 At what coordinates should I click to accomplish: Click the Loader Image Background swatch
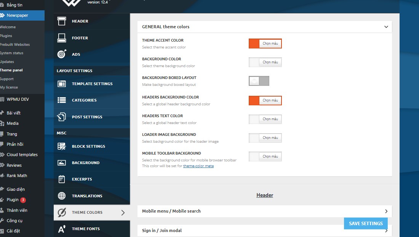coord(254,138)
